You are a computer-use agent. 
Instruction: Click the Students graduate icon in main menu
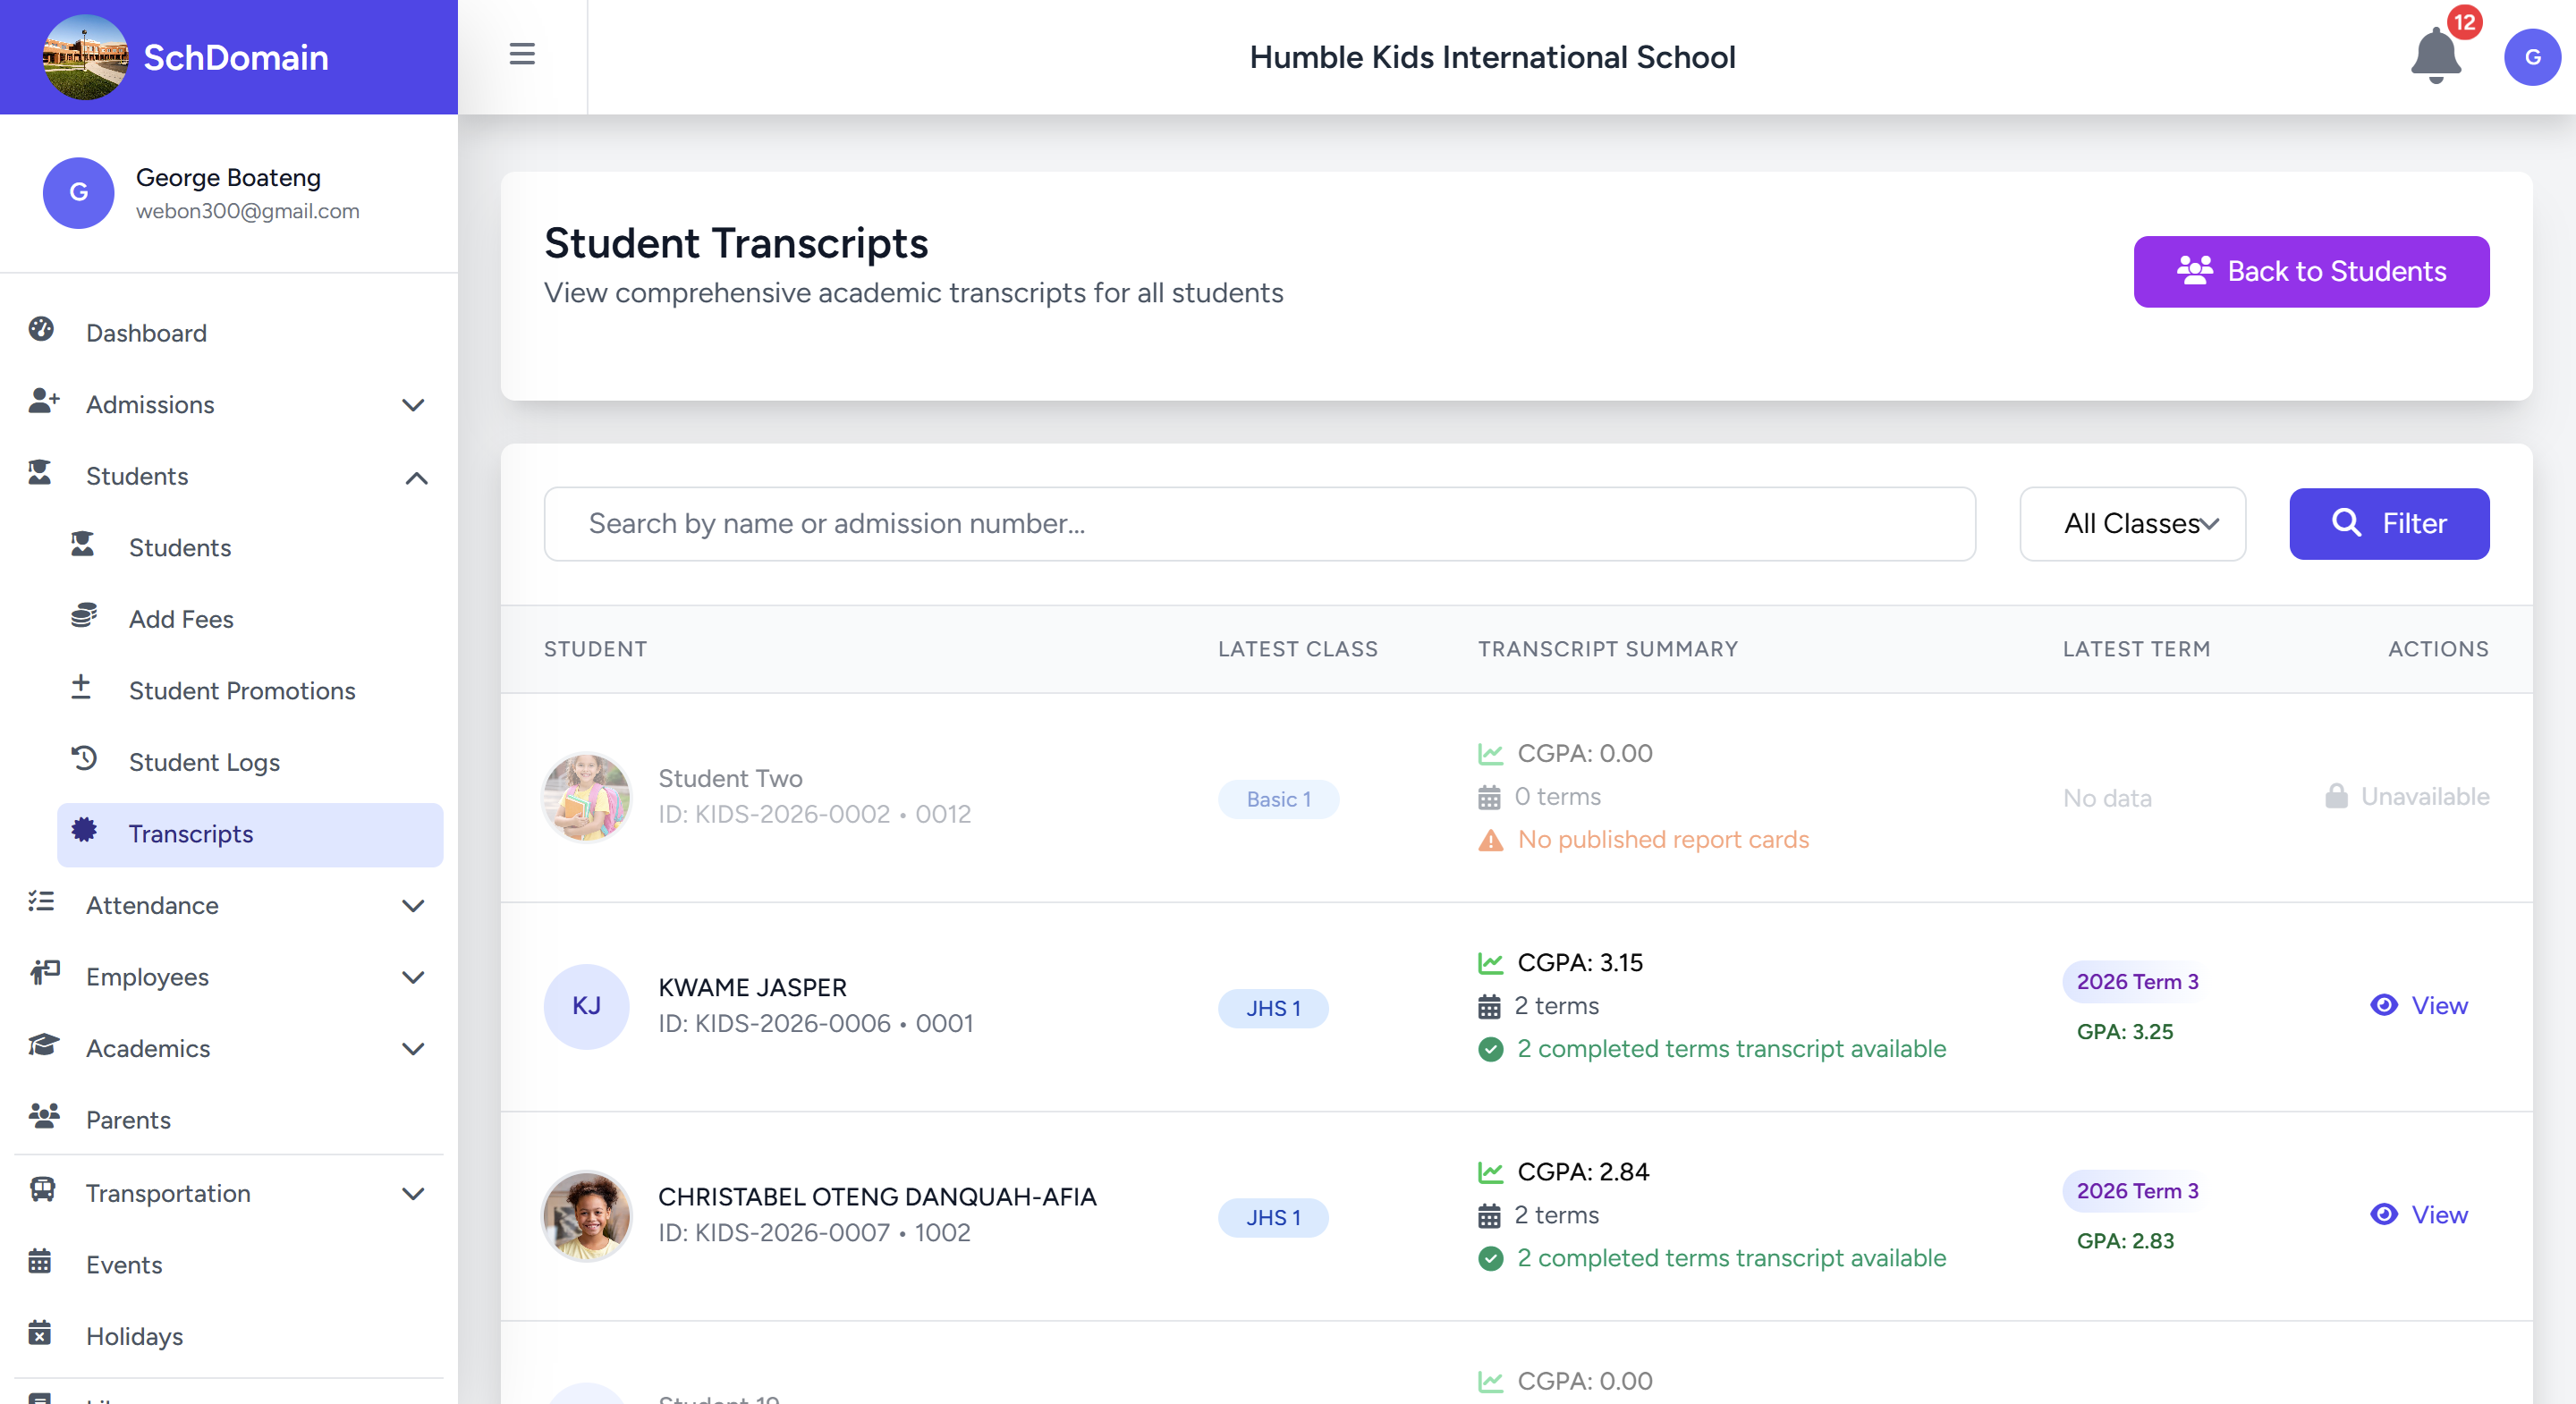pos(40,473)
